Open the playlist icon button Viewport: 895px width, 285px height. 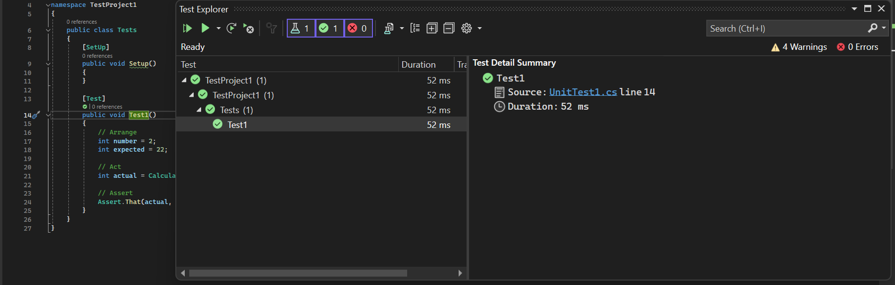tap(389, 28)
